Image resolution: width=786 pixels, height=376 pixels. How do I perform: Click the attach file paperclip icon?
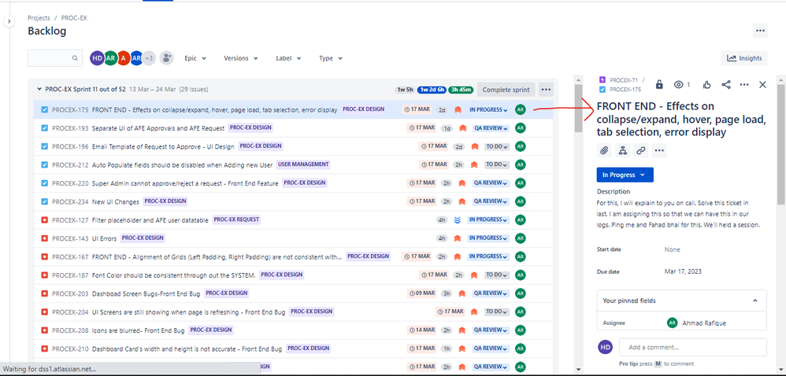pyautogui.click(x=604, y=150)
